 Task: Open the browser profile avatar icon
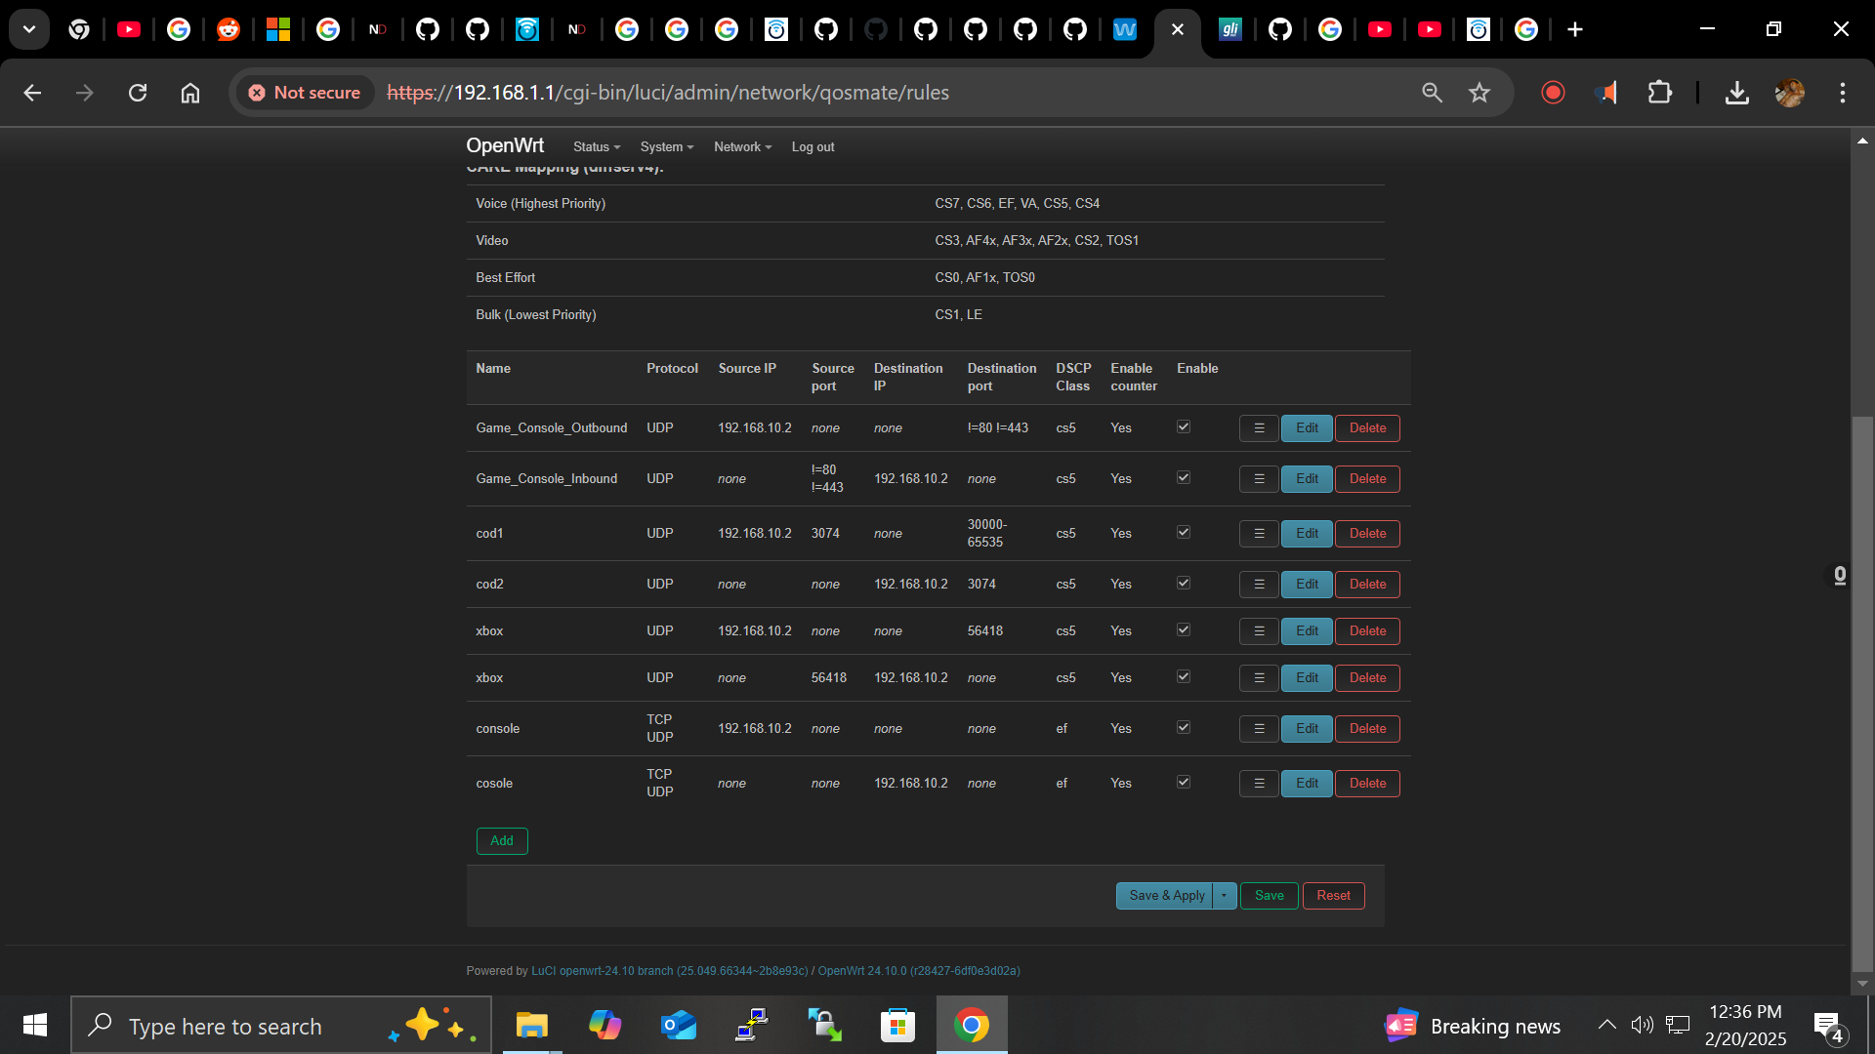[x=1790, y=93]
